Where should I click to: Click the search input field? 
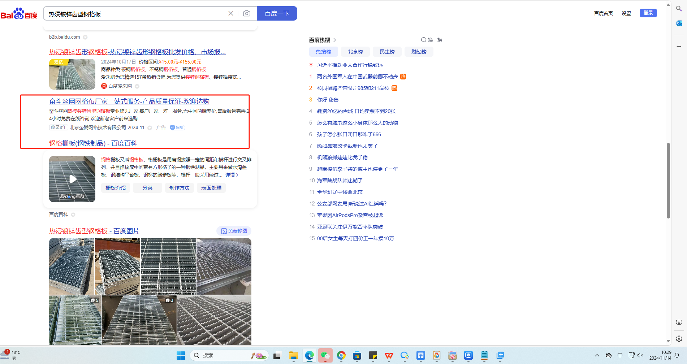click(135, 14)
